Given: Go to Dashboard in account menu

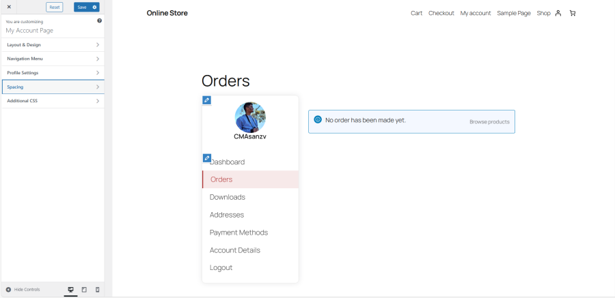Looking at the screenshot, I should click(227, 162).
